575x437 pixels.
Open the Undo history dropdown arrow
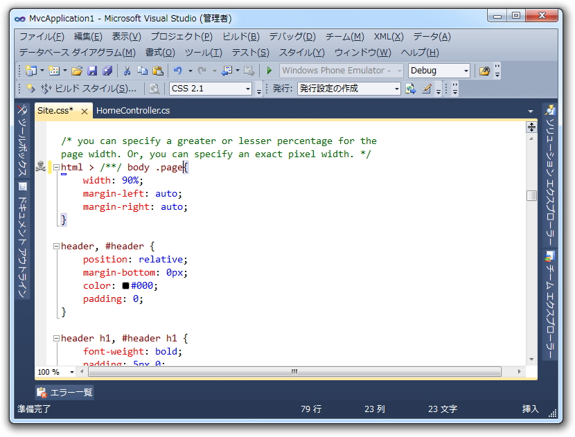[191, 71]
